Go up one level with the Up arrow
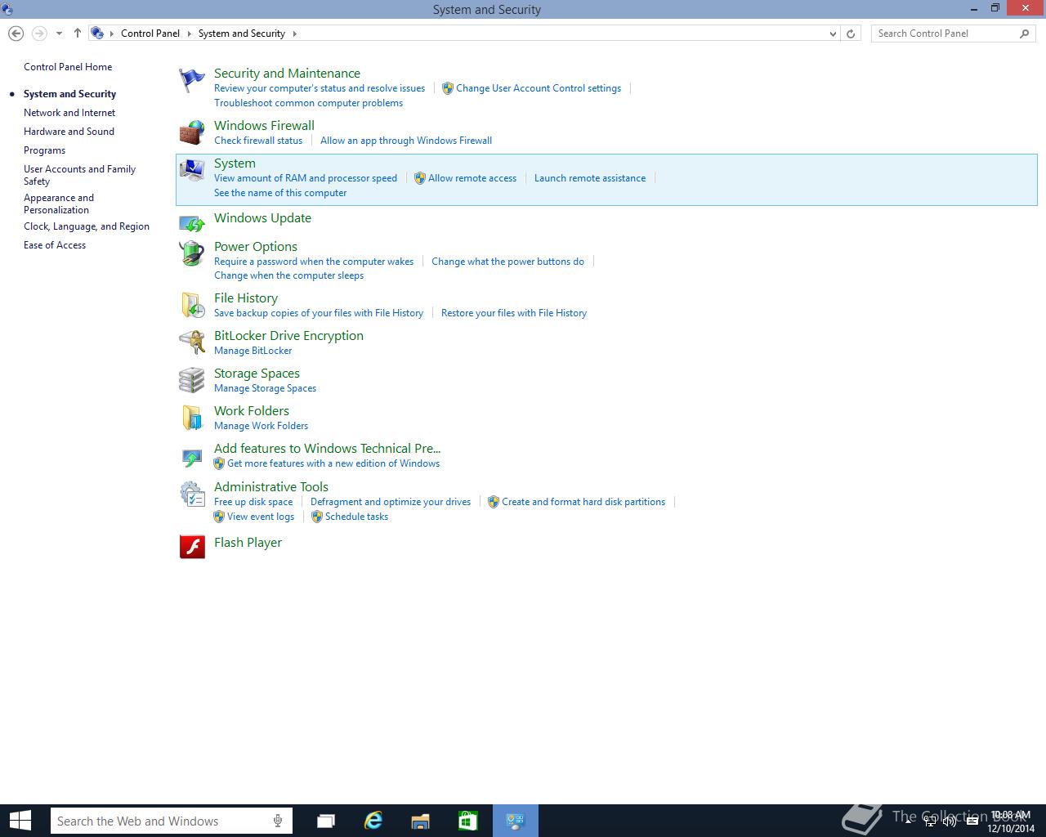Image resolution: width=1046 pixels, height=837 pixels. (78, 34)
